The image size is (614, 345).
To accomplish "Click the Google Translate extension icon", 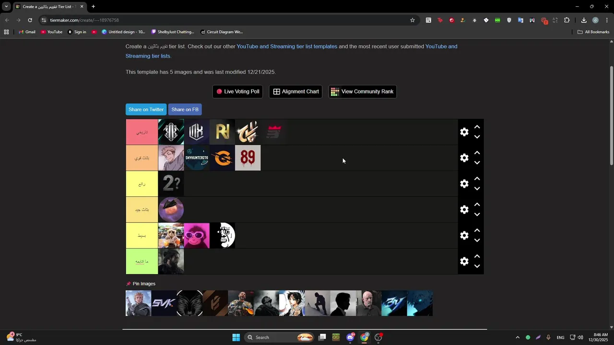I will click(x=520, y=20).
